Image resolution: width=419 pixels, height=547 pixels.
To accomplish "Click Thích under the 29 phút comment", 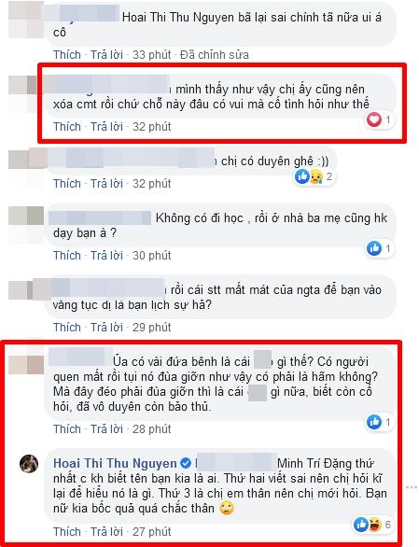I will coord(67,328).
